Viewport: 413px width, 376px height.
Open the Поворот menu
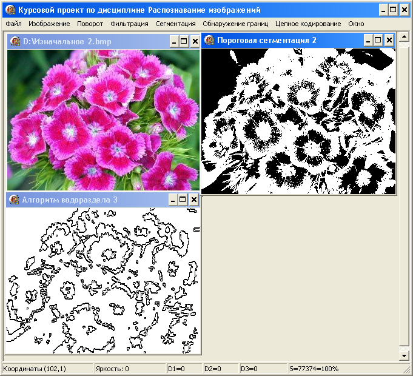click(x=90, y=24)
